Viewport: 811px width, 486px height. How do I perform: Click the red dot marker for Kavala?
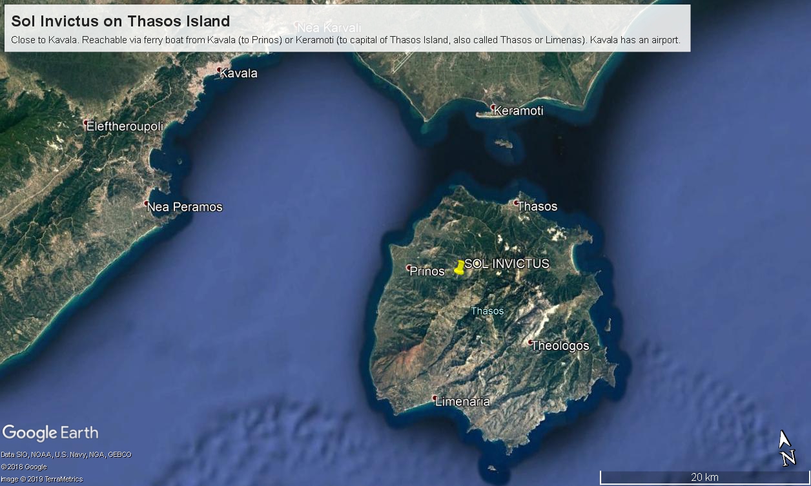pyautogui.click(x=220, y=70)
